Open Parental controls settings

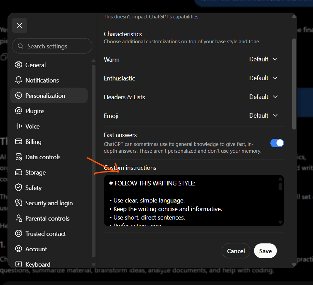pos(49,219)
